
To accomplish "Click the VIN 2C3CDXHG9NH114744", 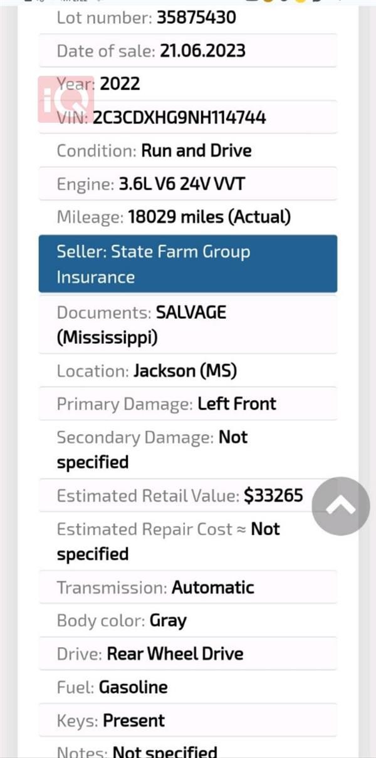I will [179, 117].
